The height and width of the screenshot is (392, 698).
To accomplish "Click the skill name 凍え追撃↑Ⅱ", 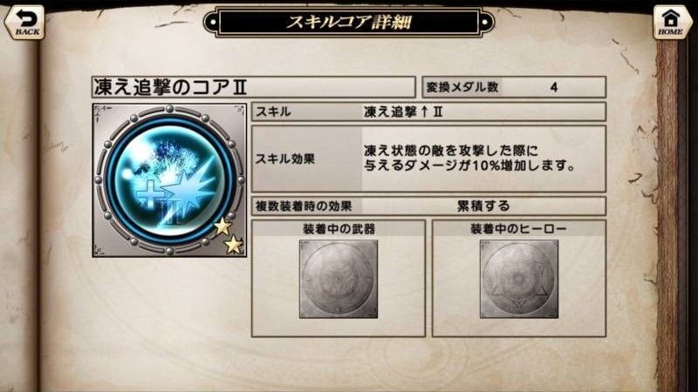I will (403, 112).
